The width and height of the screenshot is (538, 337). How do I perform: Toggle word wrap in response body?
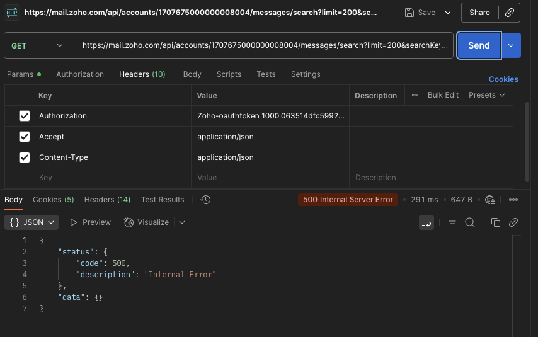426,222
